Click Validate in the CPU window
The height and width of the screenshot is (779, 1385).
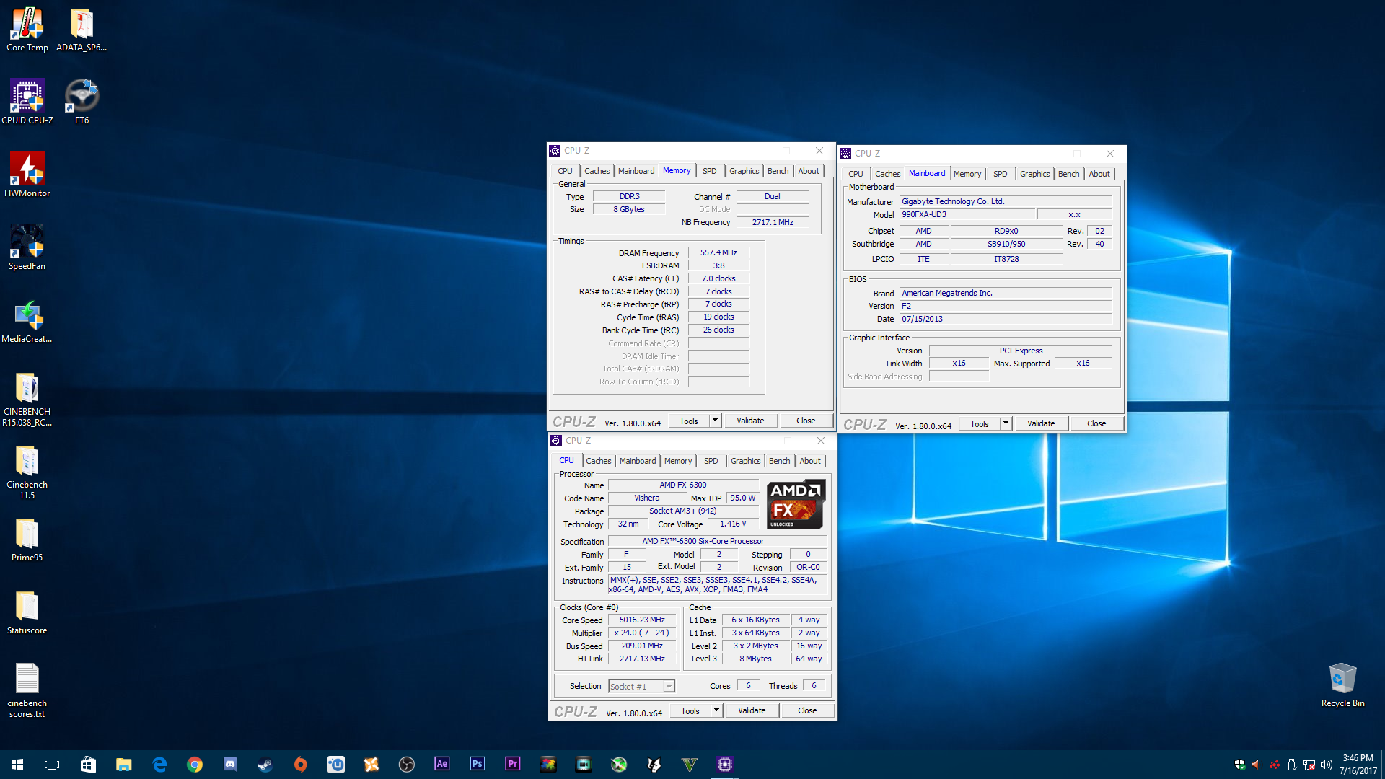point(752,710)
